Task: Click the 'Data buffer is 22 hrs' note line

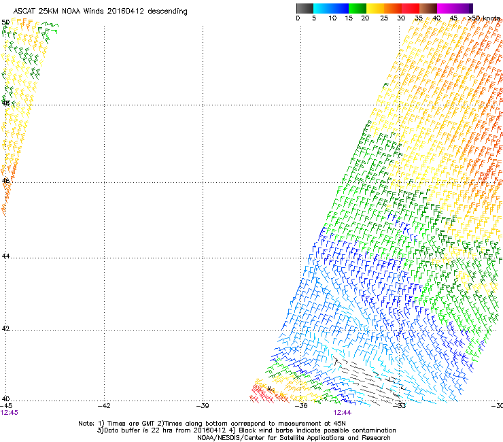Action: click(246, 430)
